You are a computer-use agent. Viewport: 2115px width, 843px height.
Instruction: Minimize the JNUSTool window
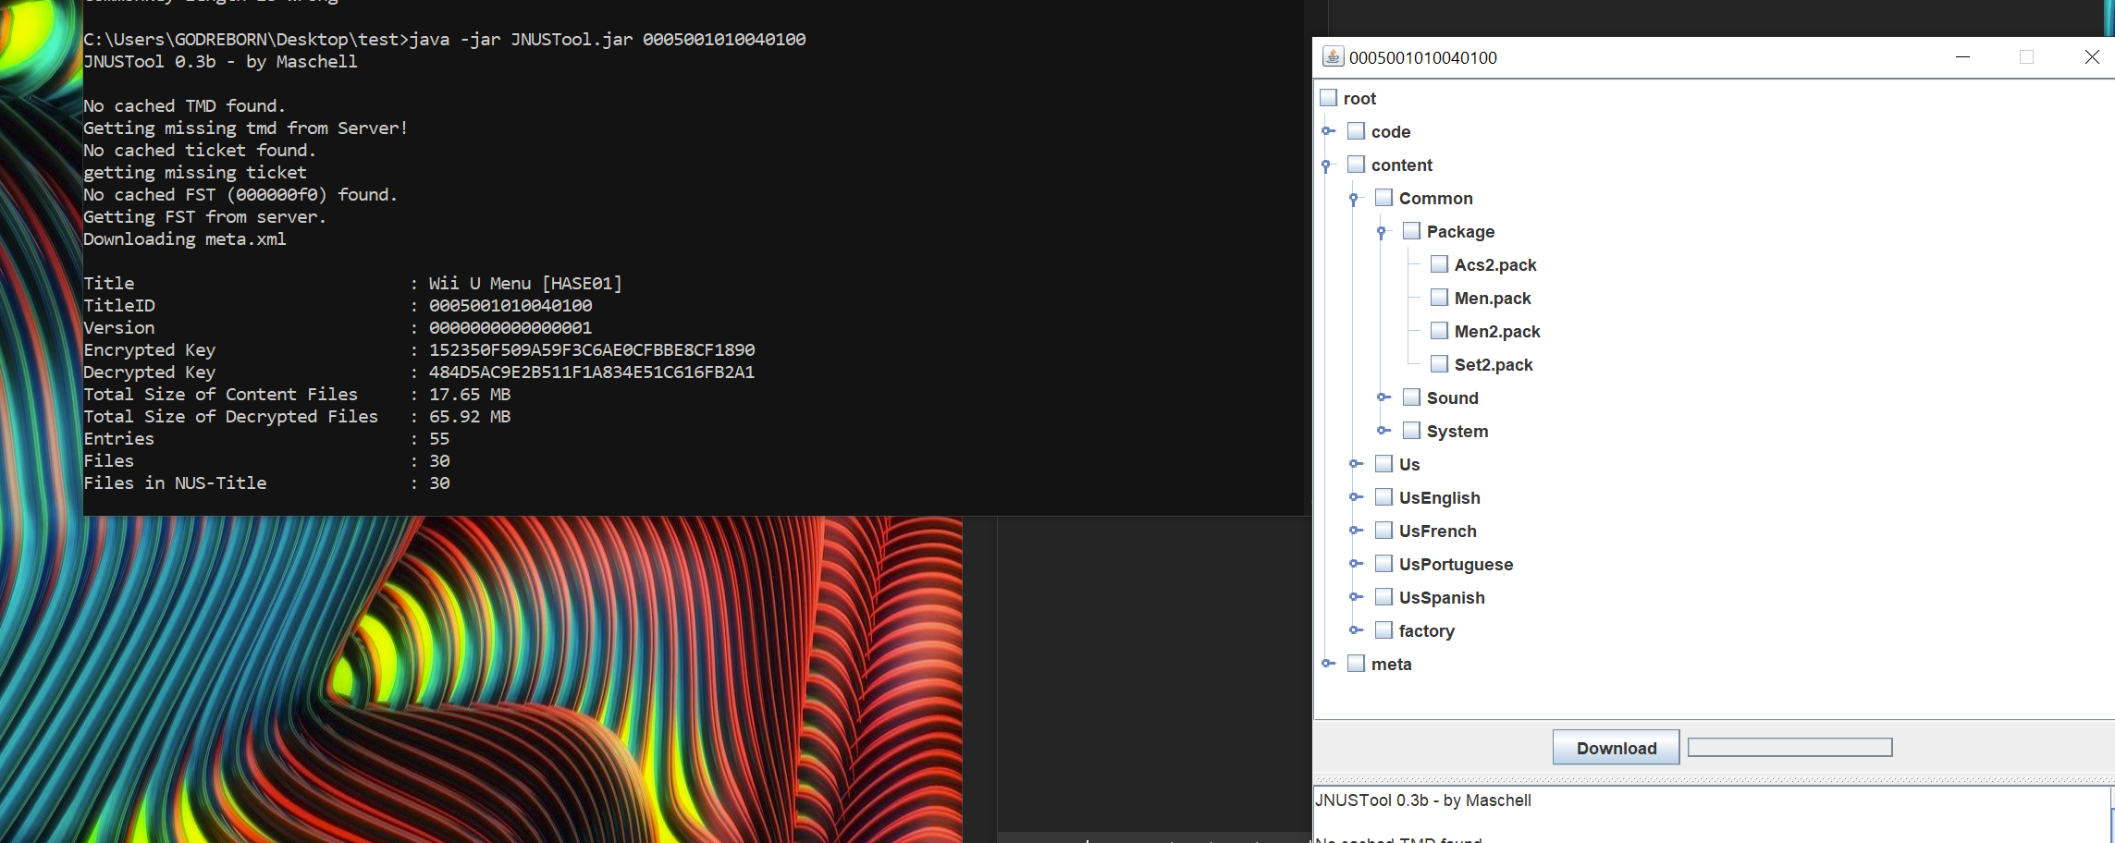(1962, 57)
